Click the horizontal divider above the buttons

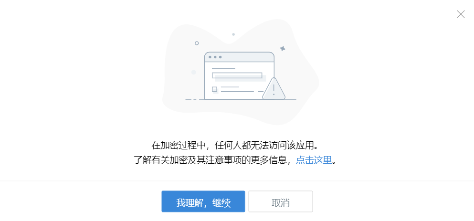[237, 181]
